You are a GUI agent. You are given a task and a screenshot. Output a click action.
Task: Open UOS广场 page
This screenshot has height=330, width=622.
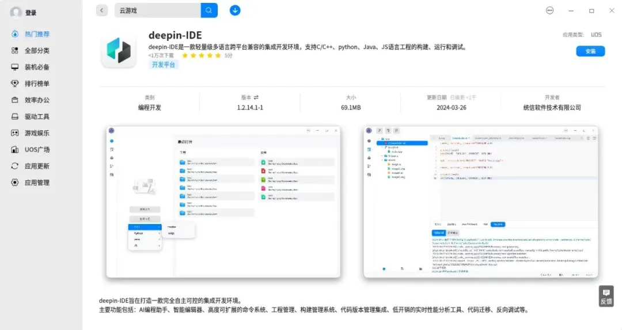37,150
